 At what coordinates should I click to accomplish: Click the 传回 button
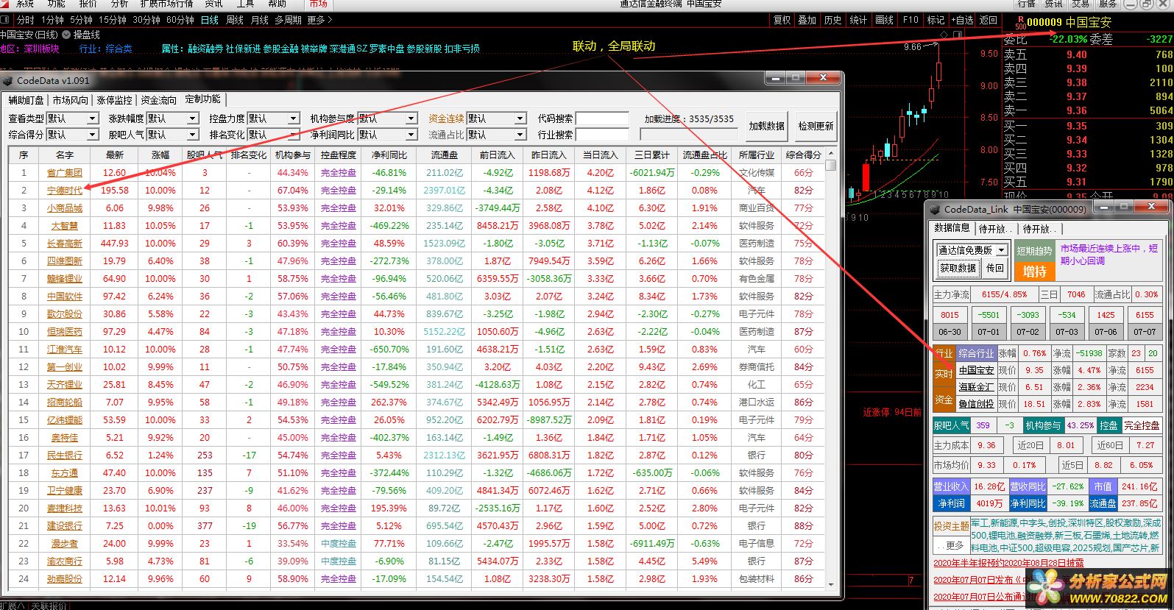click(994, 269)
